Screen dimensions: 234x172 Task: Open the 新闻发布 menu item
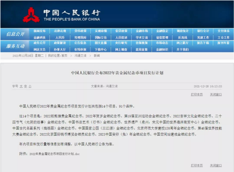pyautogui.click(x=39, y=31)
